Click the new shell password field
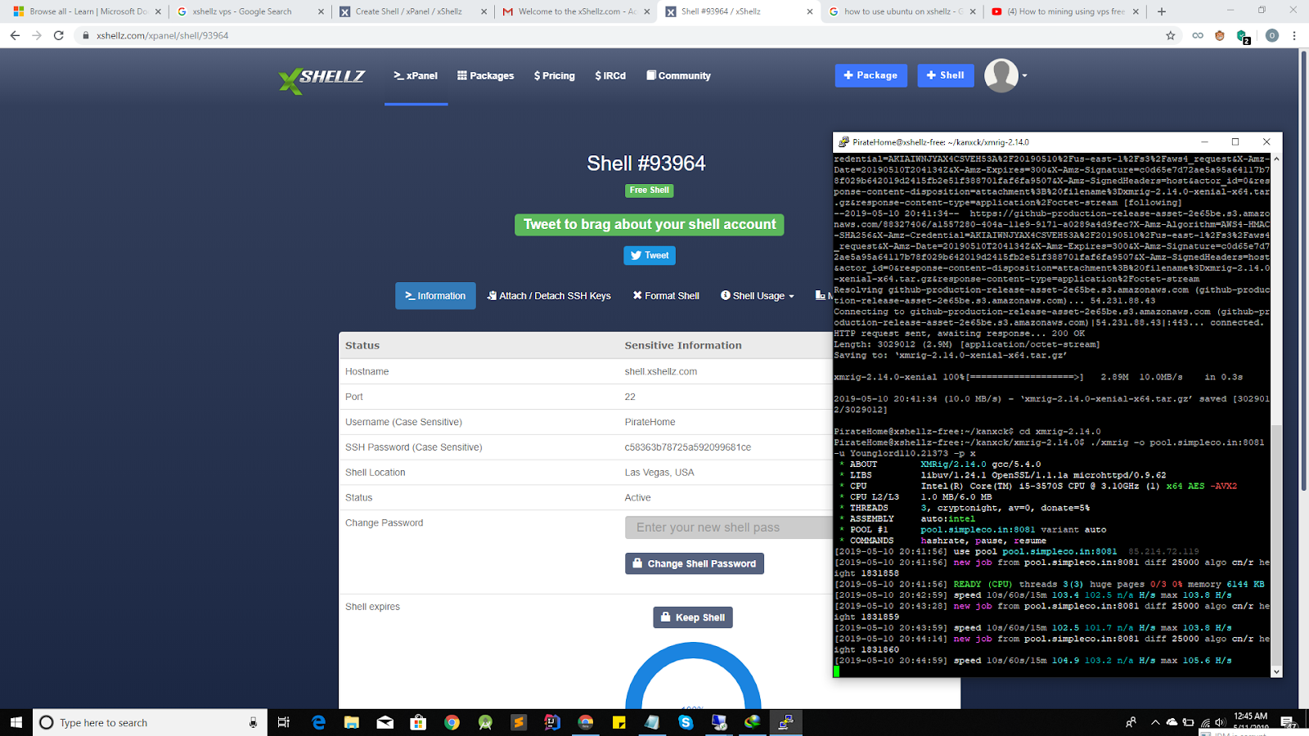This screenshot has width=1309, height=736. click(728, 527)
